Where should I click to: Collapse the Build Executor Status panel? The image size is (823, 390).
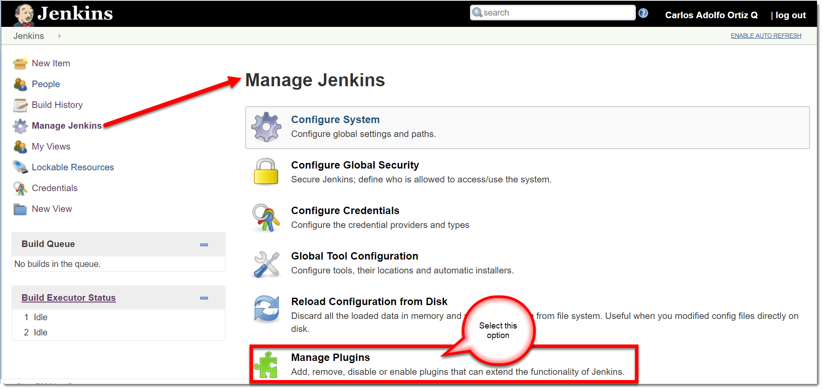click(204, 298)
